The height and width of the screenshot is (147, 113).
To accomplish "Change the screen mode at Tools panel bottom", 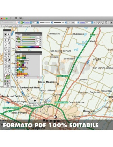I will pyautogui.click(x=7, y=86).
